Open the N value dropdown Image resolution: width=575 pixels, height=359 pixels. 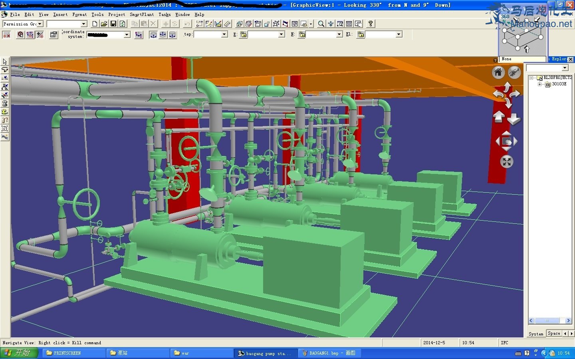coord(339,35)
